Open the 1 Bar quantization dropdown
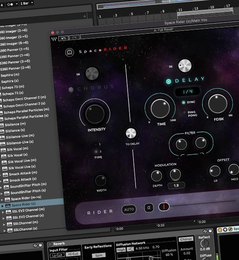 [x=27, y=3]
